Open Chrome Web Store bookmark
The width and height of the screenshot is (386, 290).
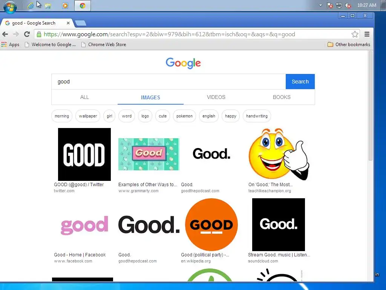click(104, 45)
